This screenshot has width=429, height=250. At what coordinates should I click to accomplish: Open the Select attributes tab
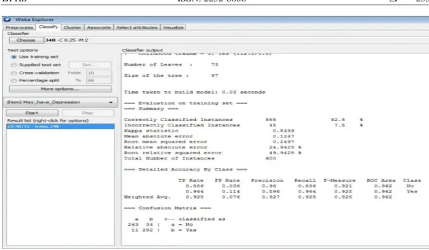tap(137, 27)
